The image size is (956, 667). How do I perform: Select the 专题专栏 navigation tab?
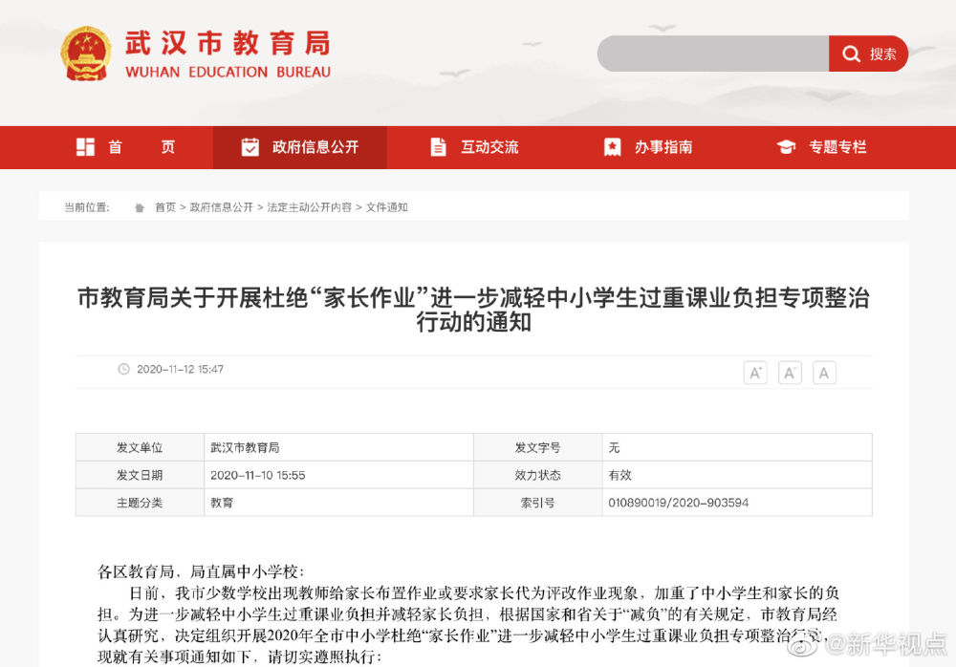pyautogui.click(x=837, y=147)
